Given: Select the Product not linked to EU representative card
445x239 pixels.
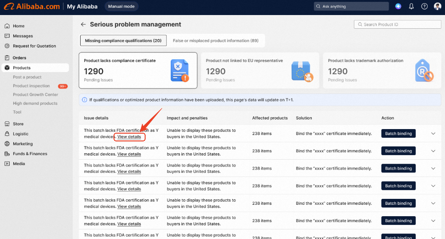Looking at the screenshot, I should pyautogui.click(x=260, y=70).
